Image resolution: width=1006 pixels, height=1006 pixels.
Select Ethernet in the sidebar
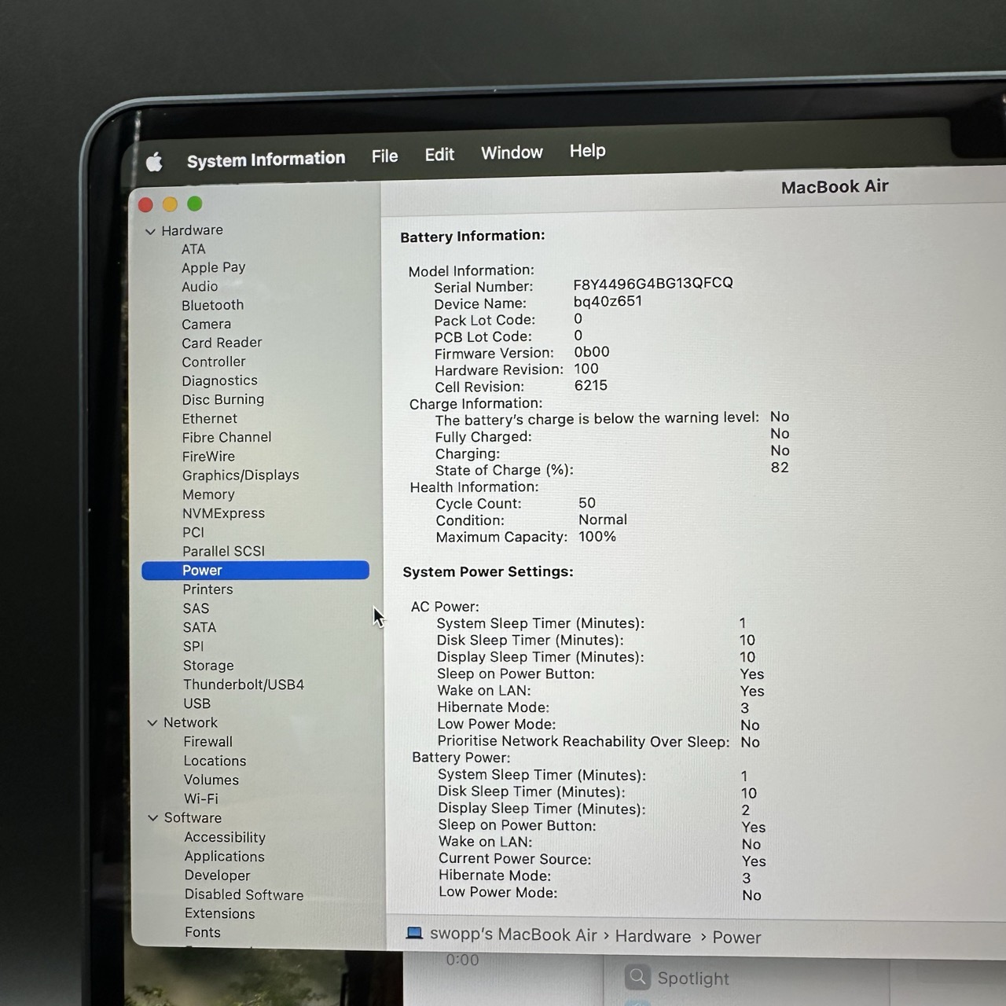[209, 419]
